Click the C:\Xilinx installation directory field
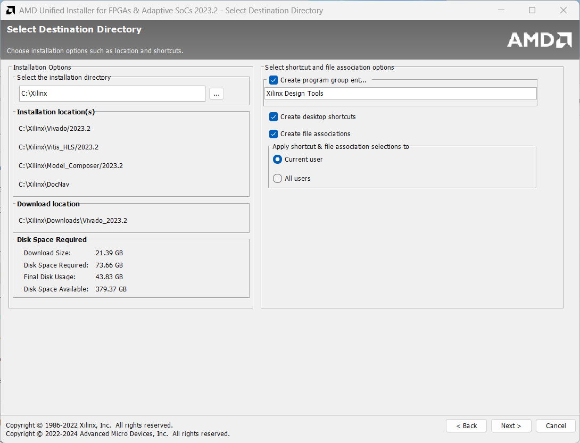This screenshot has width=580, height=443. (112, 94)
